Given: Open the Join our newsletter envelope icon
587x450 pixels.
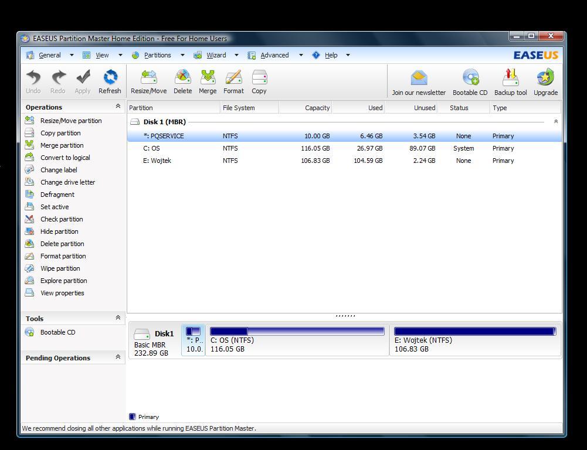Looking at the screenshot, I should click(x=419, y=82).
